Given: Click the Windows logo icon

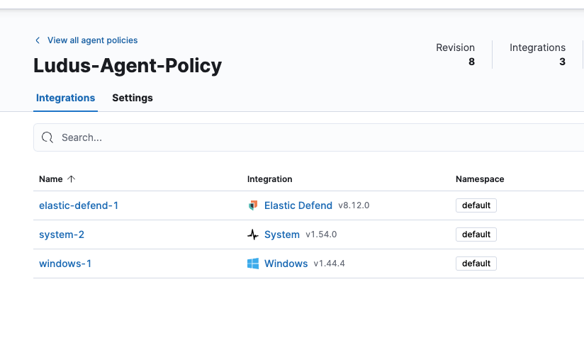Looking at the screenshot, I should tap(253, 264).
